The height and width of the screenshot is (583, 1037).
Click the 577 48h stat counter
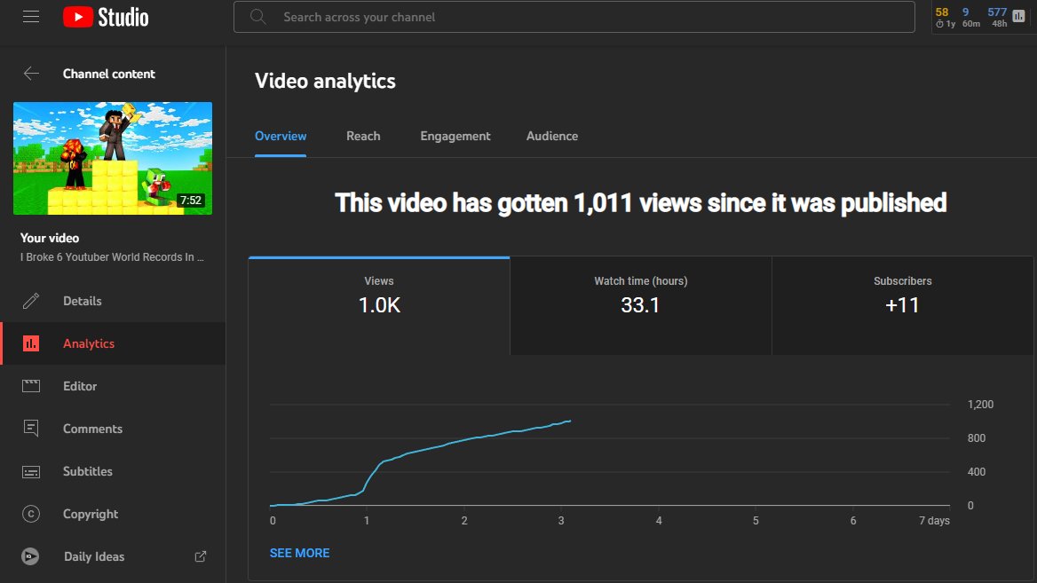(x=997, y=17)
